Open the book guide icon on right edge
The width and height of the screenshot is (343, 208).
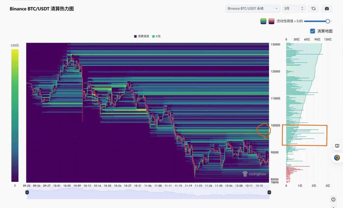tap(337, 146)
